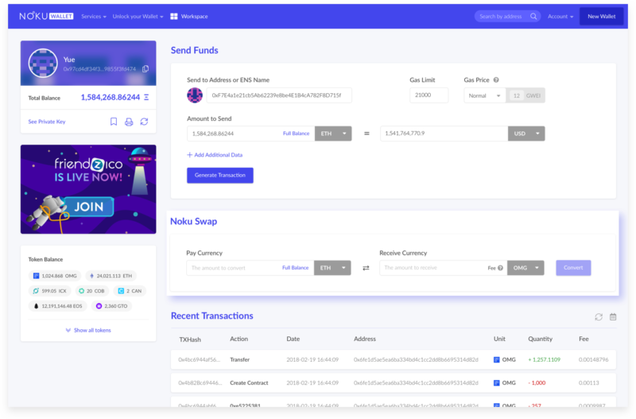The width and height of the screenshot is (636, 419).
Task: Select the 1,024.868 OMG token chip
Action: point(55,276)
